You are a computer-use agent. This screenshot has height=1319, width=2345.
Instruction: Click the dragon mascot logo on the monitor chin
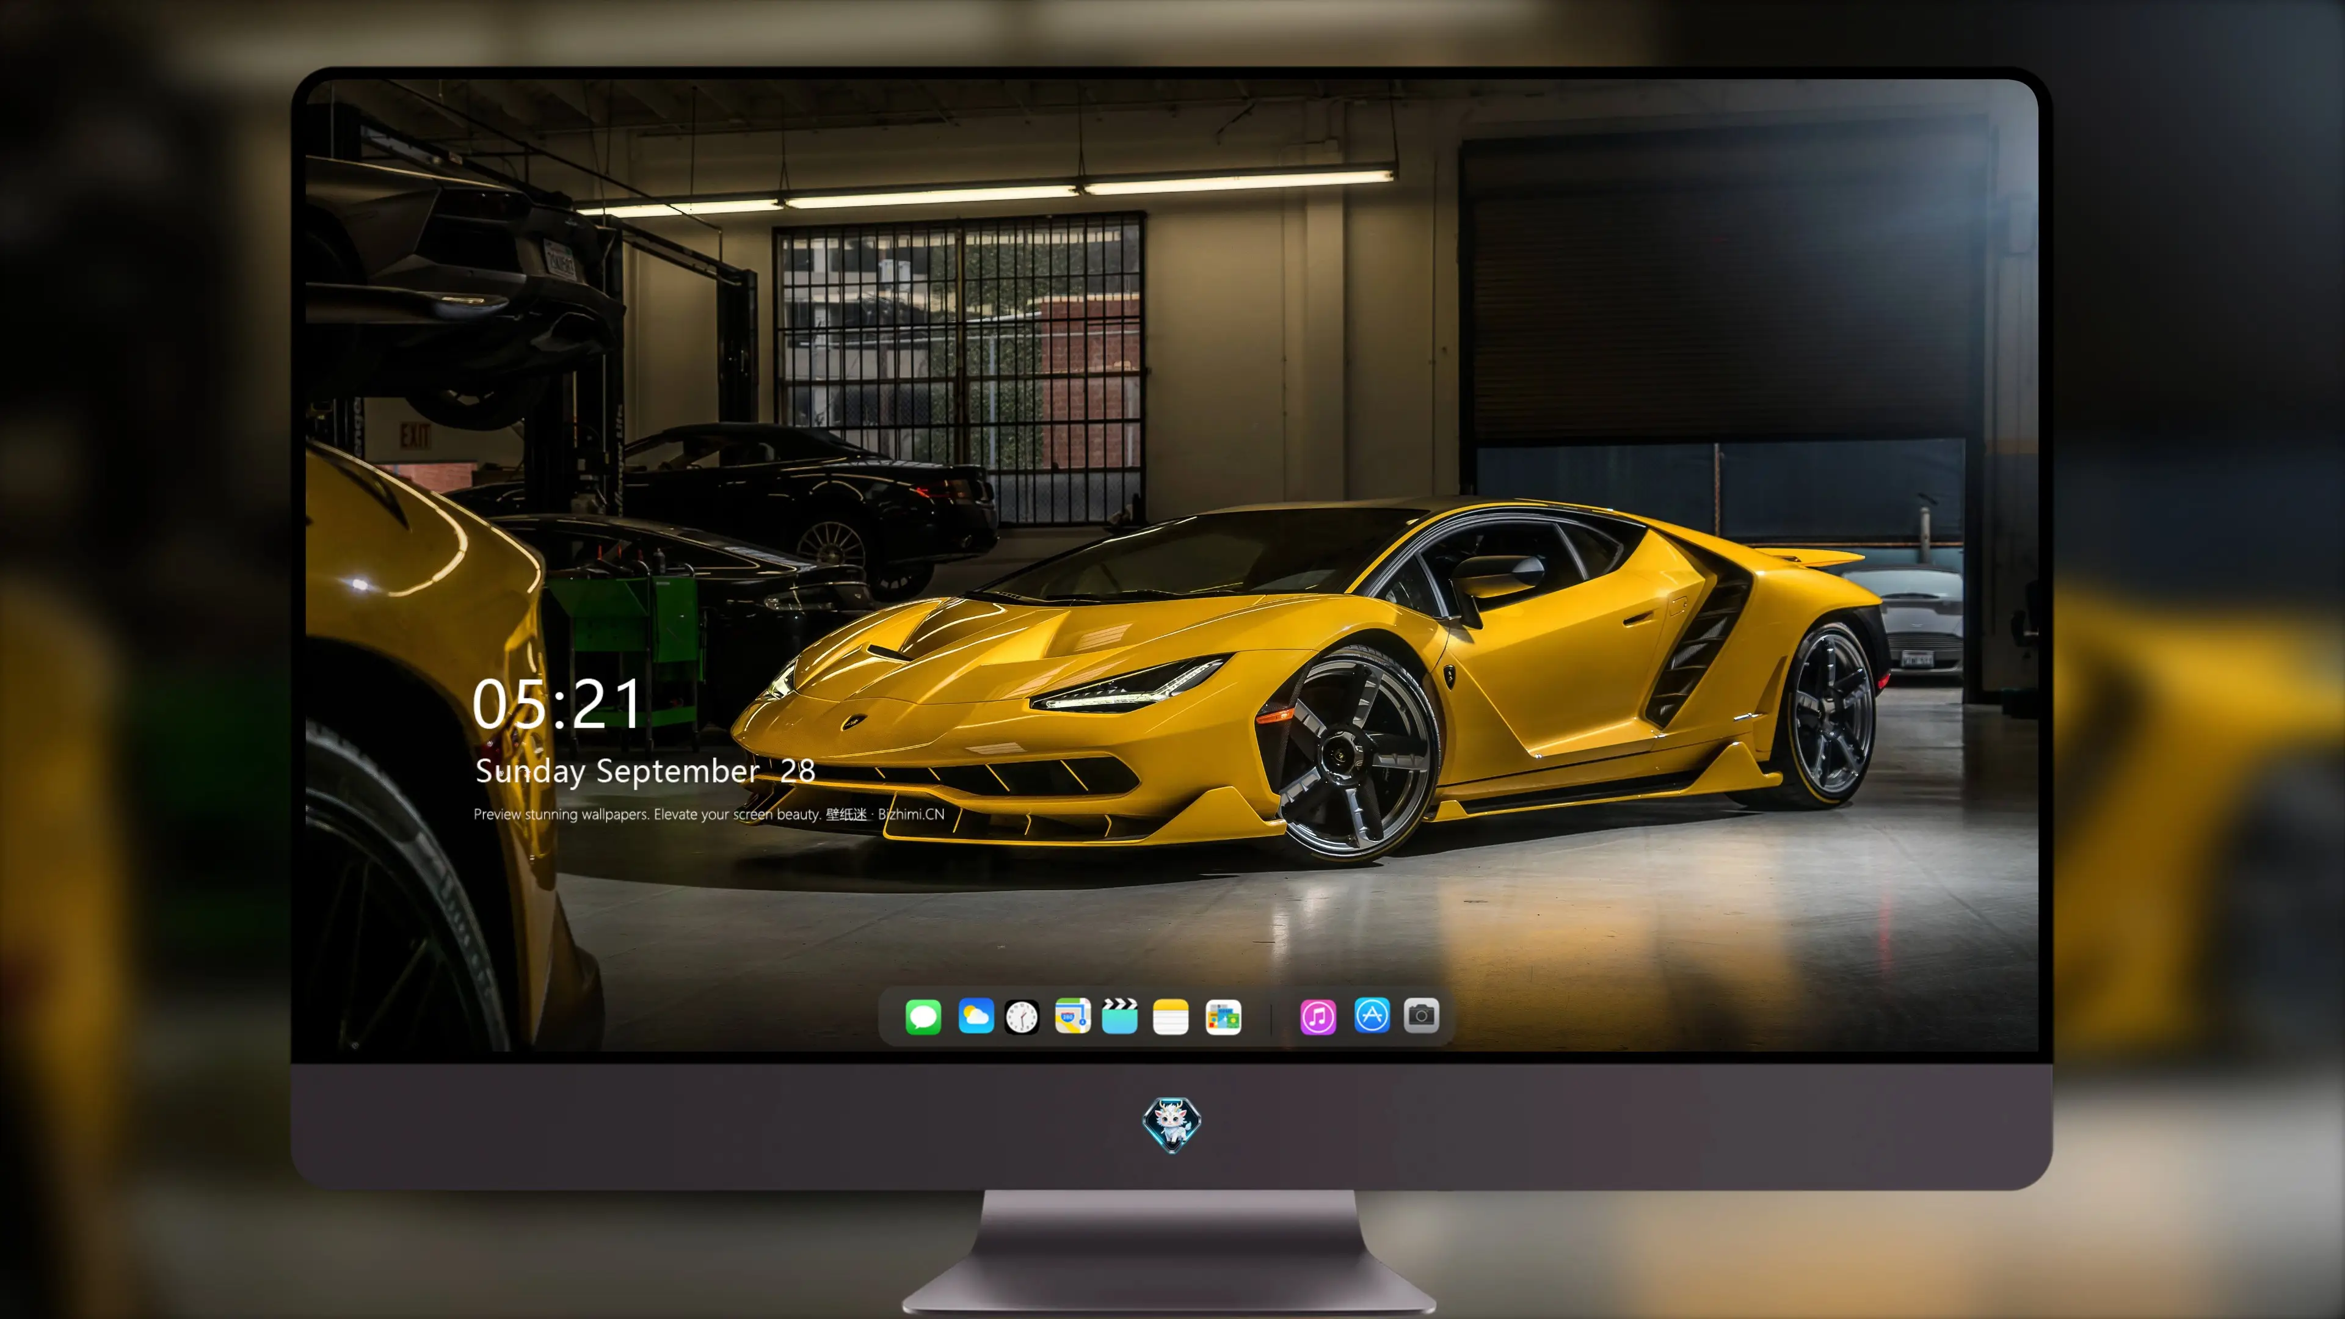[1172, 1124]
